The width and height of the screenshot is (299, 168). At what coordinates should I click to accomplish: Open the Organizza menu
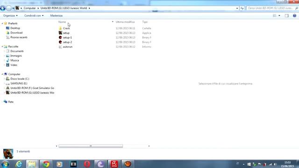(x=10, y=15)
